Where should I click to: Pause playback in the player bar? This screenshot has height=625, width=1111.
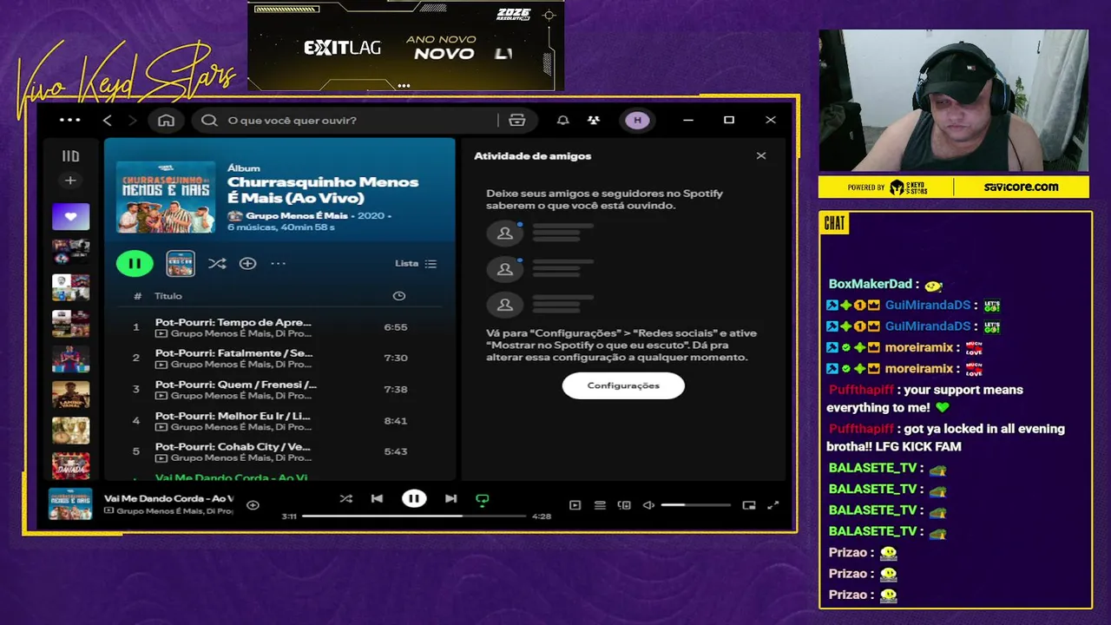(x=414, y=498)
